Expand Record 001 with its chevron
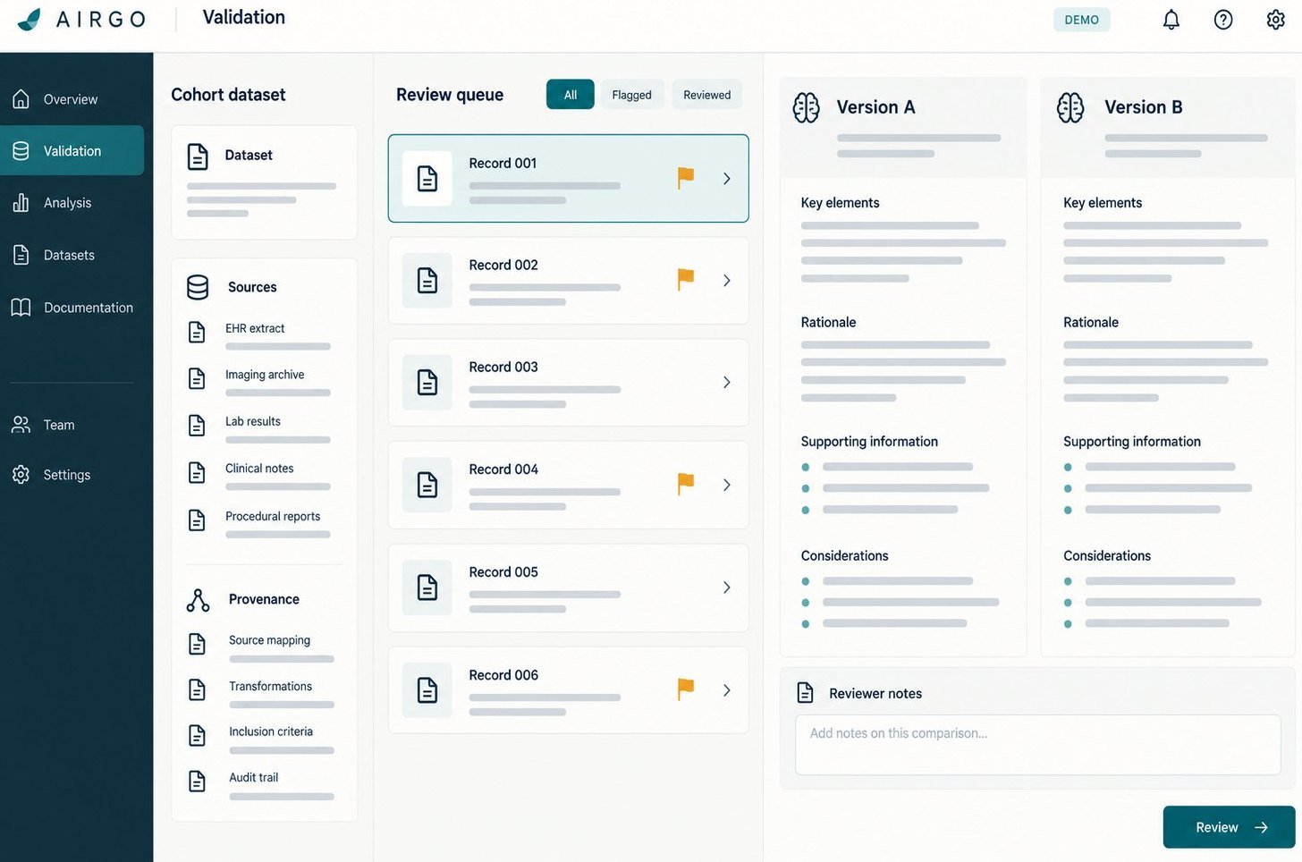 [727, 179]
